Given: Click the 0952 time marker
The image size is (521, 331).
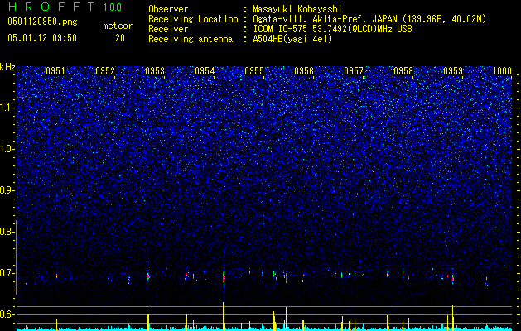Looking at the screenshot, I should point(105,71).
